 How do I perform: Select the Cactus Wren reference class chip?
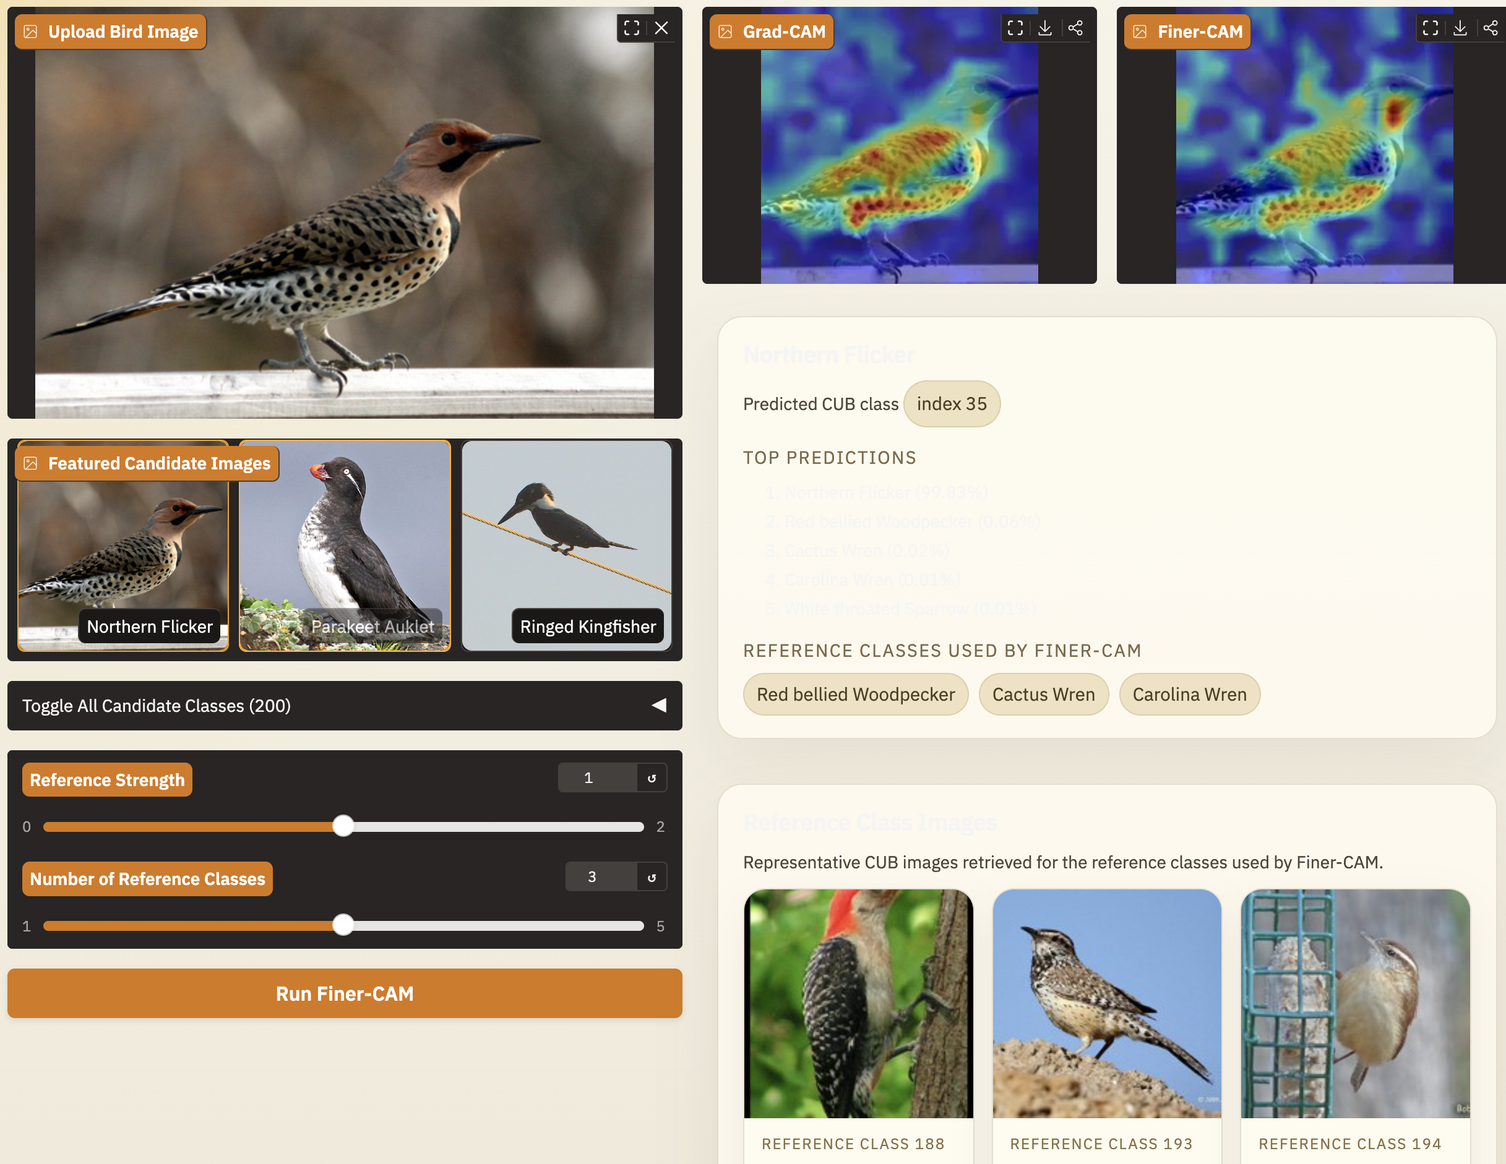pos(1043,694)
